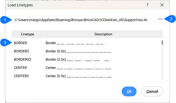Click the Border (2.0x) description cell
The width and height of the screenshot is (176, 103).
pos(77,59)
